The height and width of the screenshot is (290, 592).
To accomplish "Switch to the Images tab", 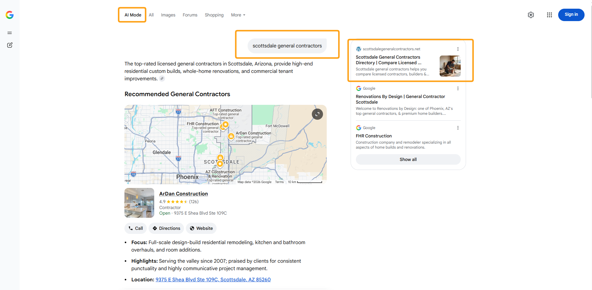I will (x=168, y=15).
